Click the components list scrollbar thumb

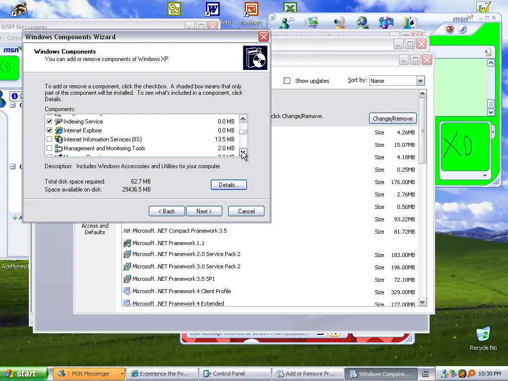(243, 132)
